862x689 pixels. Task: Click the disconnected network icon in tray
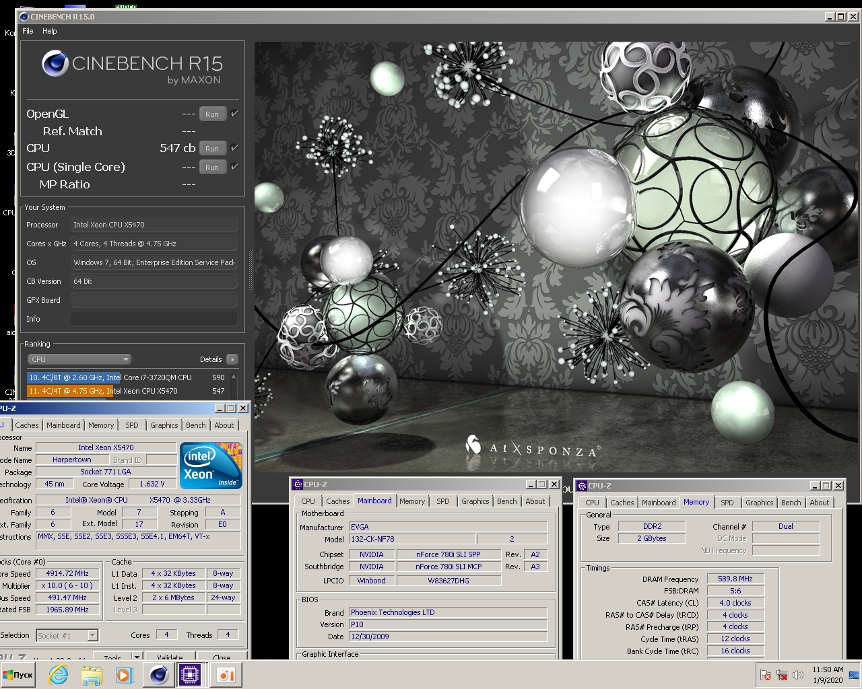[x=782, y=675]
